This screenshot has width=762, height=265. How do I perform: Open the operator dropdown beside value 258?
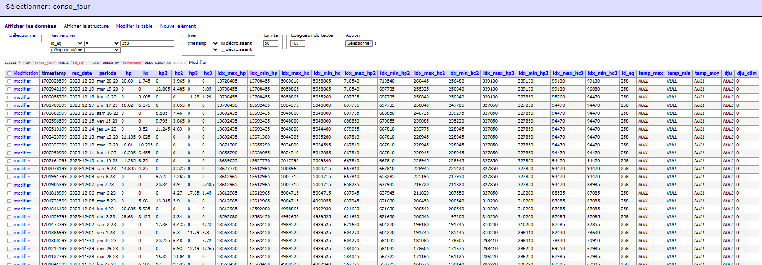(x=102, y=43)
